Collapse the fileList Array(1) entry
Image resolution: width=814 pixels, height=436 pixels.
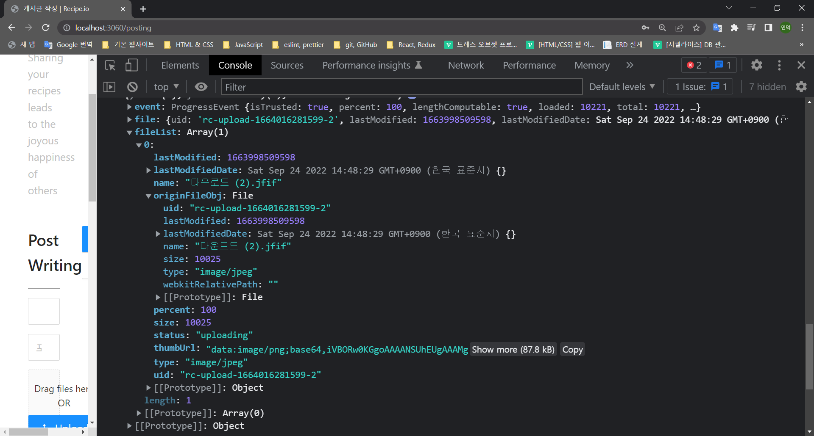click(130, 132)
